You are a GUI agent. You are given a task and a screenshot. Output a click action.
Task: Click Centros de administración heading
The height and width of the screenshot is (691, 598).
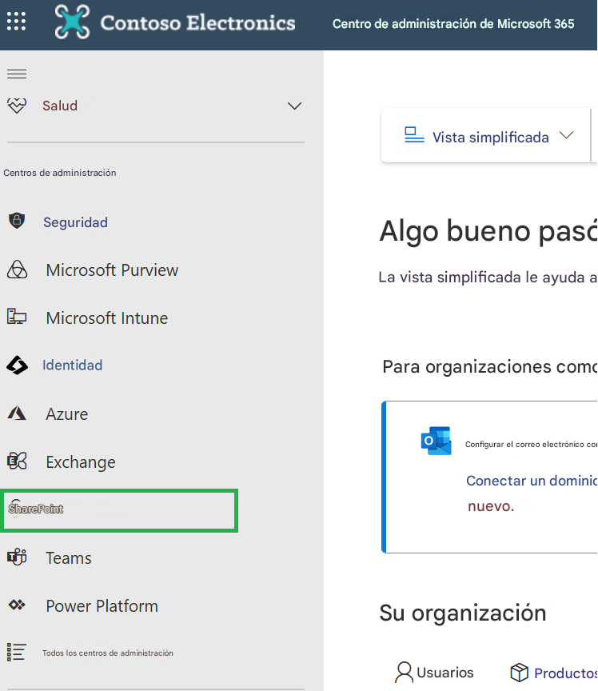[x=60, y=173]
